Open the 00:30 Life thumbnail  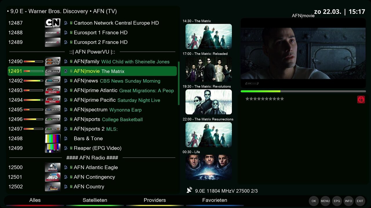click(x=209, y=167)
